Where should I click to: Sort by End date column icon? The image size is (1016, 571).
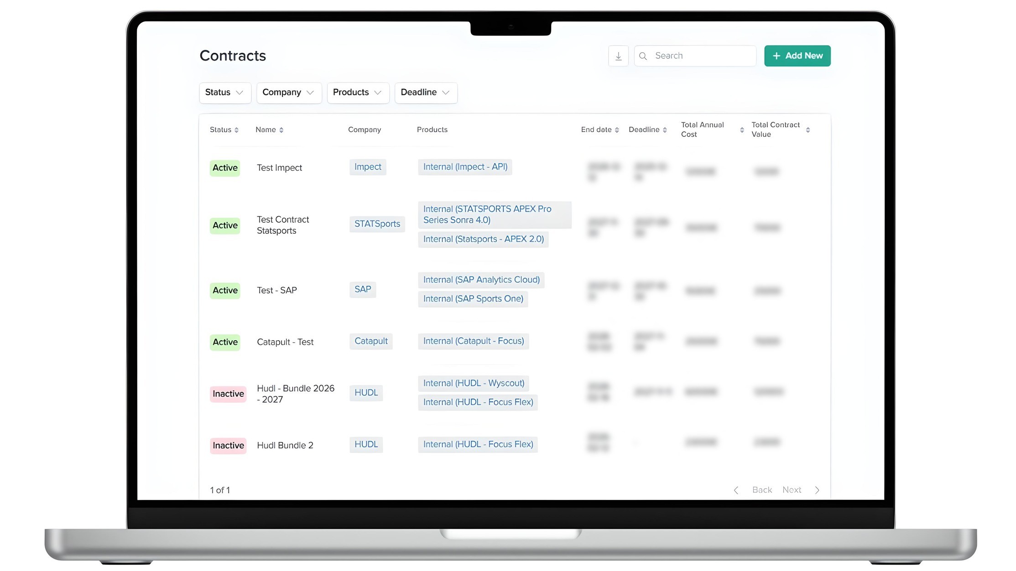617,130
